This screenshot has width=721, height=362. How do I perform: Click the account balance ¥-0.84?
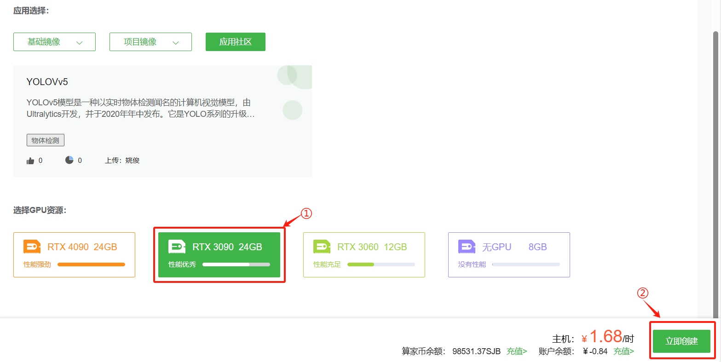(x=595, y=351)
